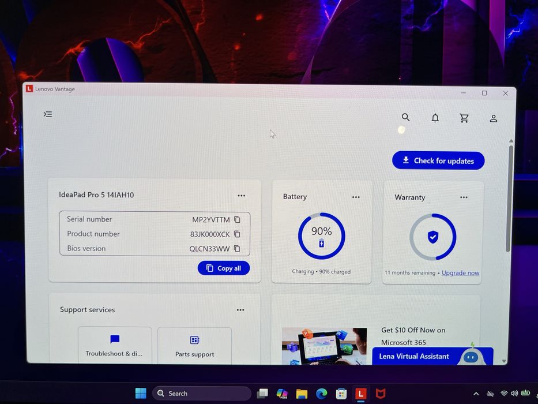Copy the serial number MP2YVTTM
The width and height of the screenshot is (538, 404).
[x=237, y=219]
